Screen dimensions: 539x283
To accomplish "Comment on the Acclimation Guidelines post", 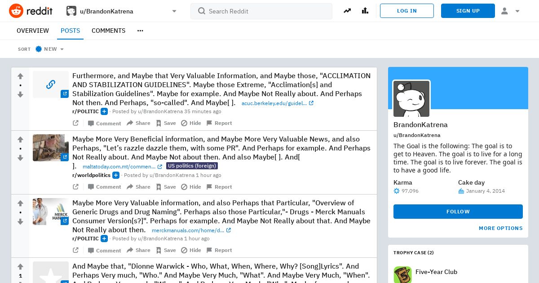I will (104, 123).
